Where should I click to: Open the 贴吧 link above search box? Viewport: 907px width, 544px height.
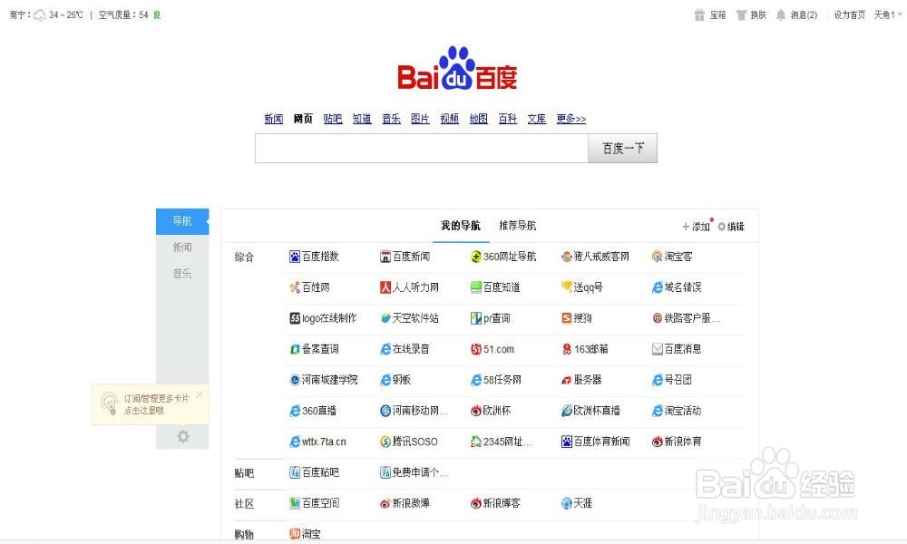click(333, 119)
